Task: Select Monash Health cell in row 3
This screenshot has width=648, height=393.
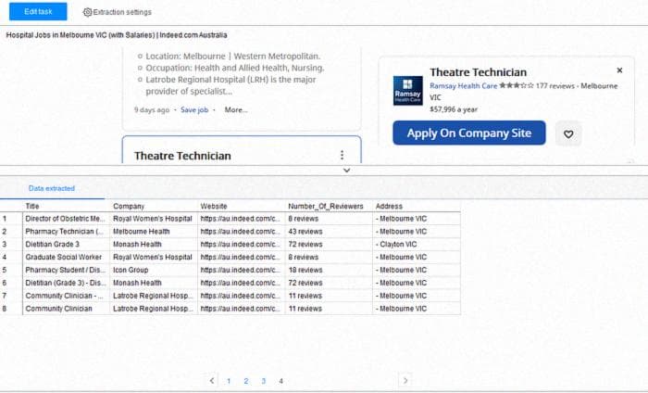Action: [x=154, y=245]
